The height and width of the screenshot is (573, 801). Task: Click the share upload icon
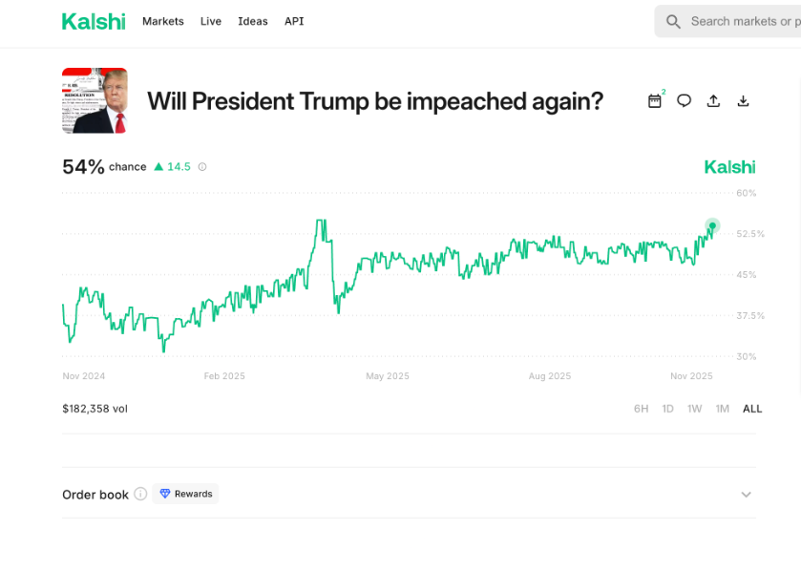click(x=713, y=101)
